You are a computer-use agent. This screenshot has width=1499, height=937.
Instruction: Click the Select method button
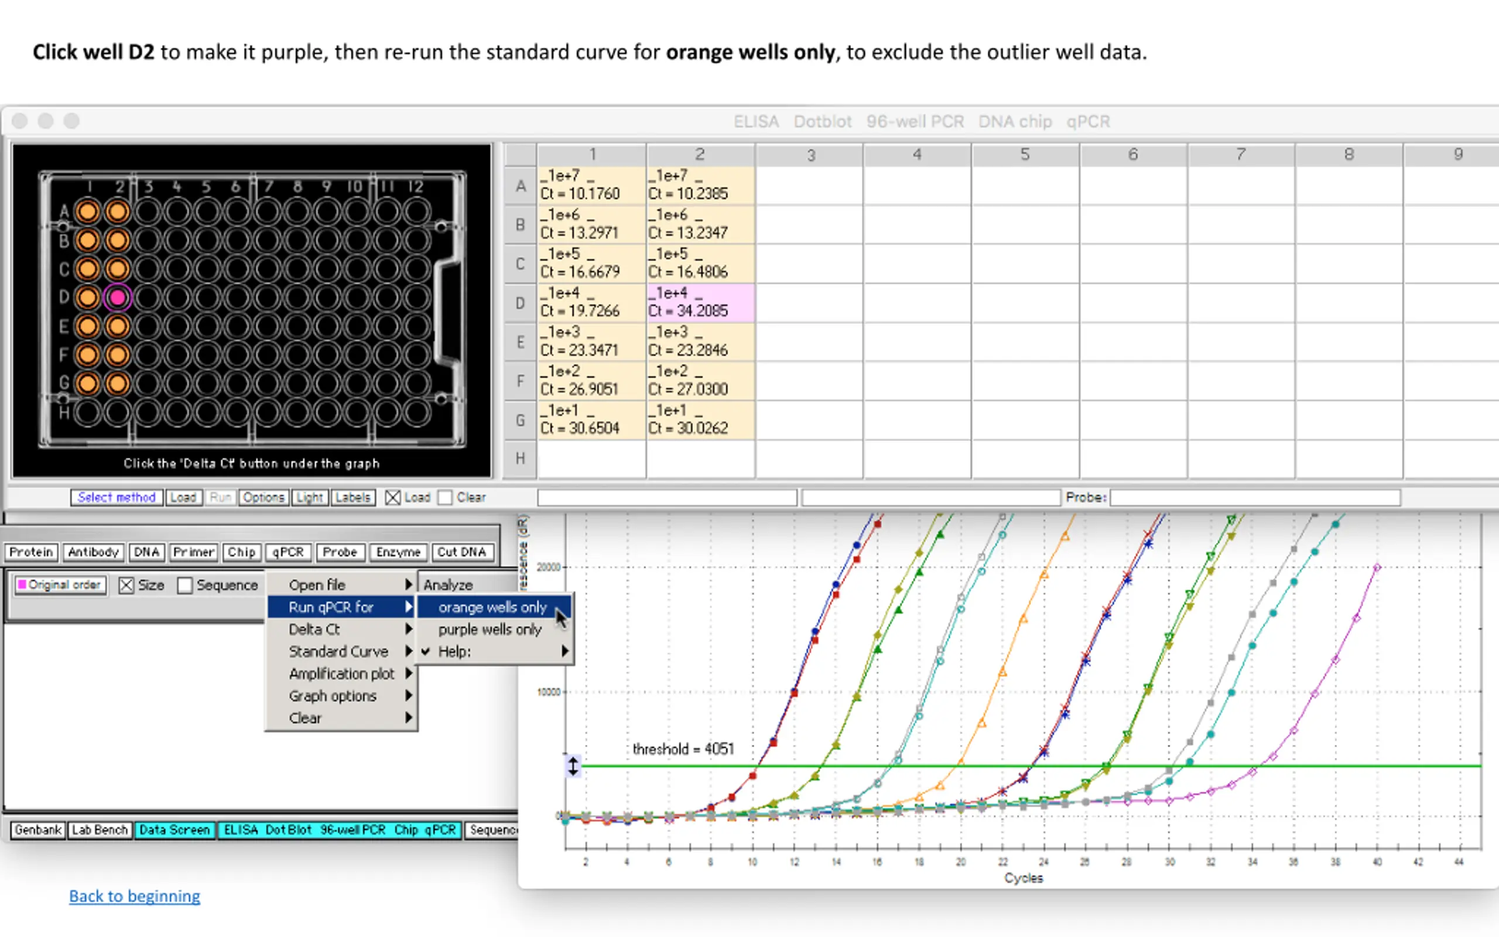117,498
